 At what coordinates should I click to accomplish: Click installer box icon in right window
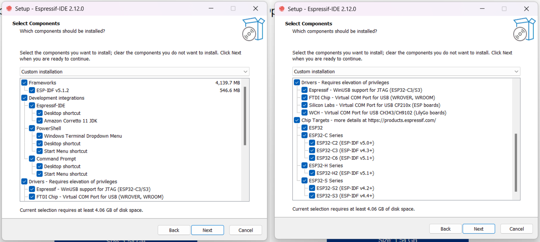[524, 30]
